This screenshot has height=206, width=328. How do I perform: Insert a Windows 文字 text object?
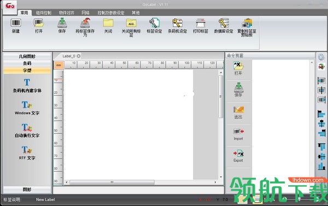27,108
